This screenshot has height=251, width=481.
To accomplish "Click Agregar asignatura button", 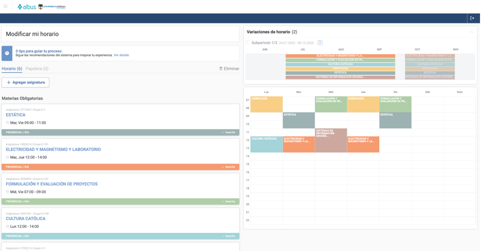I will [x=26, y=83].
